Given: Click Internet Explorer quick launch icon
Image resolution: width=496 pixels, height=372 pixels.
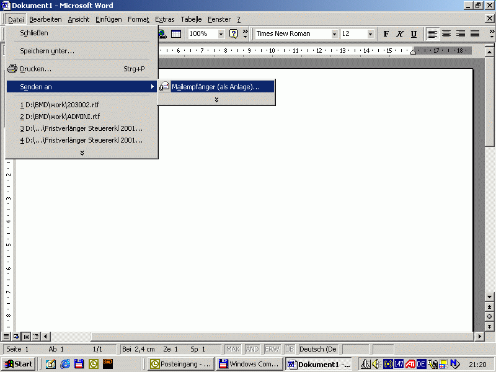Looking at the screenshot, I should tap(65, 364).
